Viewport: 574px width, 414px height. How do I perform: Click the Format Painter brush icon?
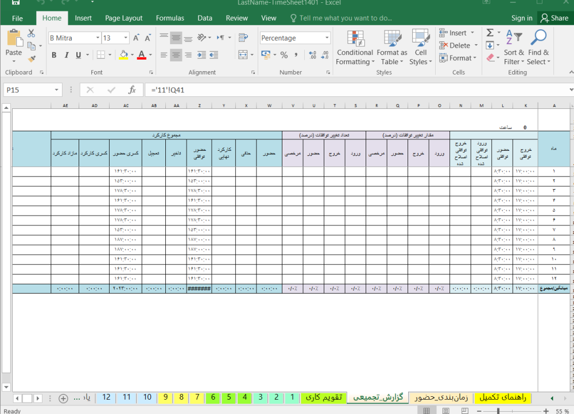click(31, 58)
